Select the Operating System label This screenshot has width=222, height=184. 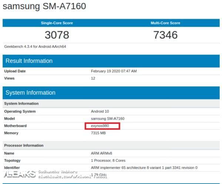pyautogui.click(x=20, y=111)
